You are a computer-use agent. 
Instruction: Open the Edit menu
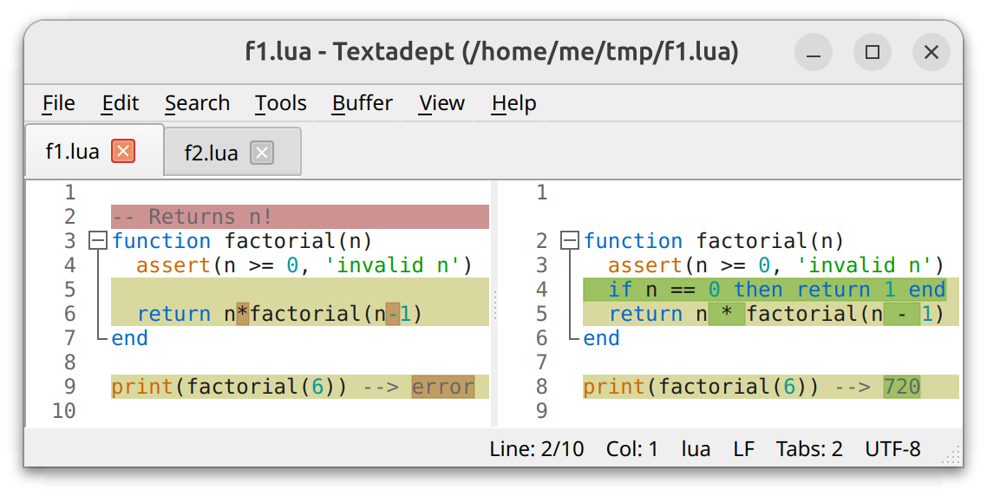[x=121, y=103]
